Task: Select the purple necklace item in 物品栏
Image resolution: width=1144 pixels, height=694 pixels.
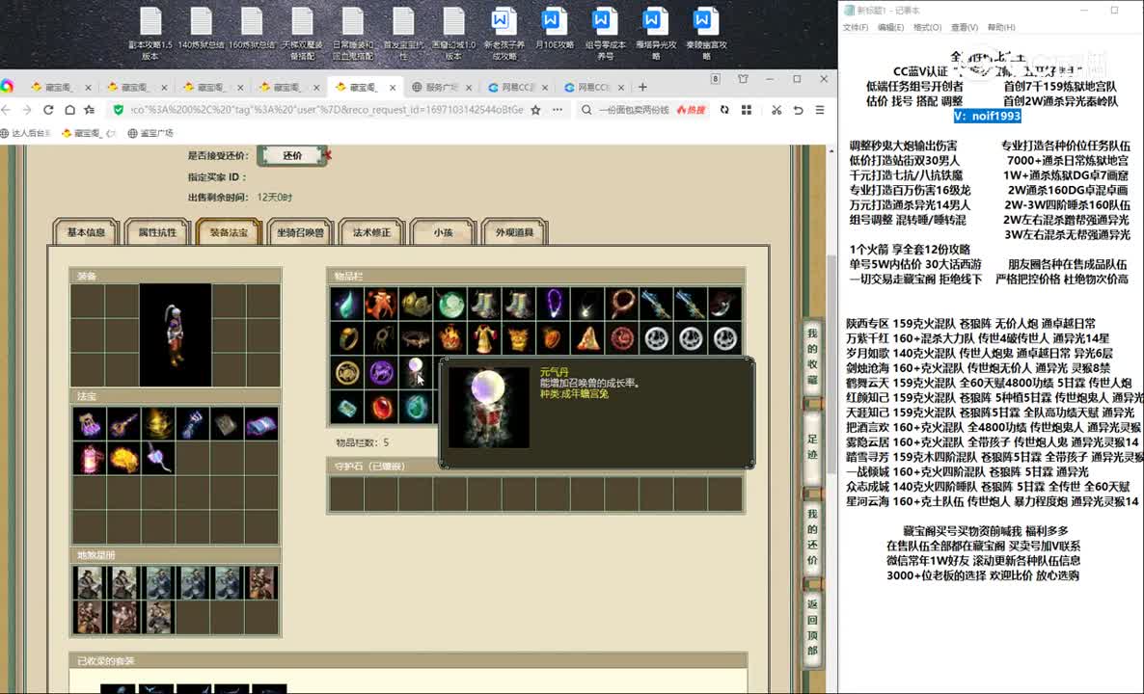Action: (x=554, y=304)
